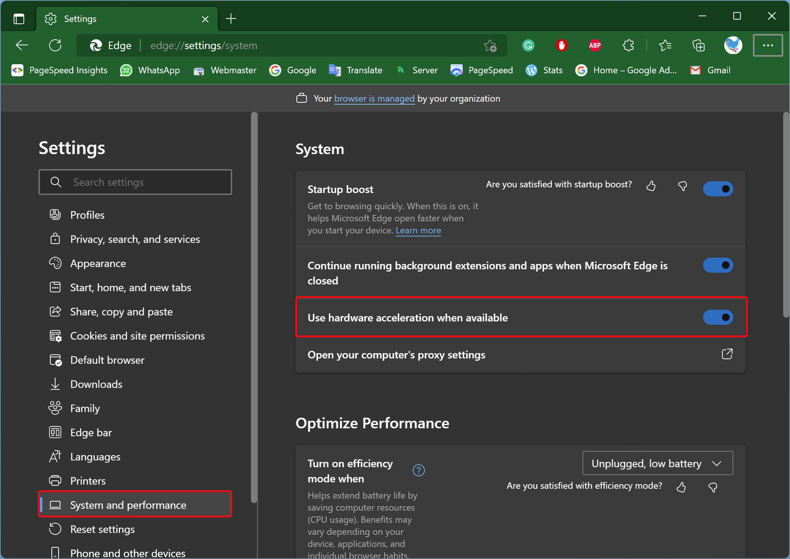Click the Profiles icon in settings sidebar
This screenshot has width=790, height=559.
55,214
